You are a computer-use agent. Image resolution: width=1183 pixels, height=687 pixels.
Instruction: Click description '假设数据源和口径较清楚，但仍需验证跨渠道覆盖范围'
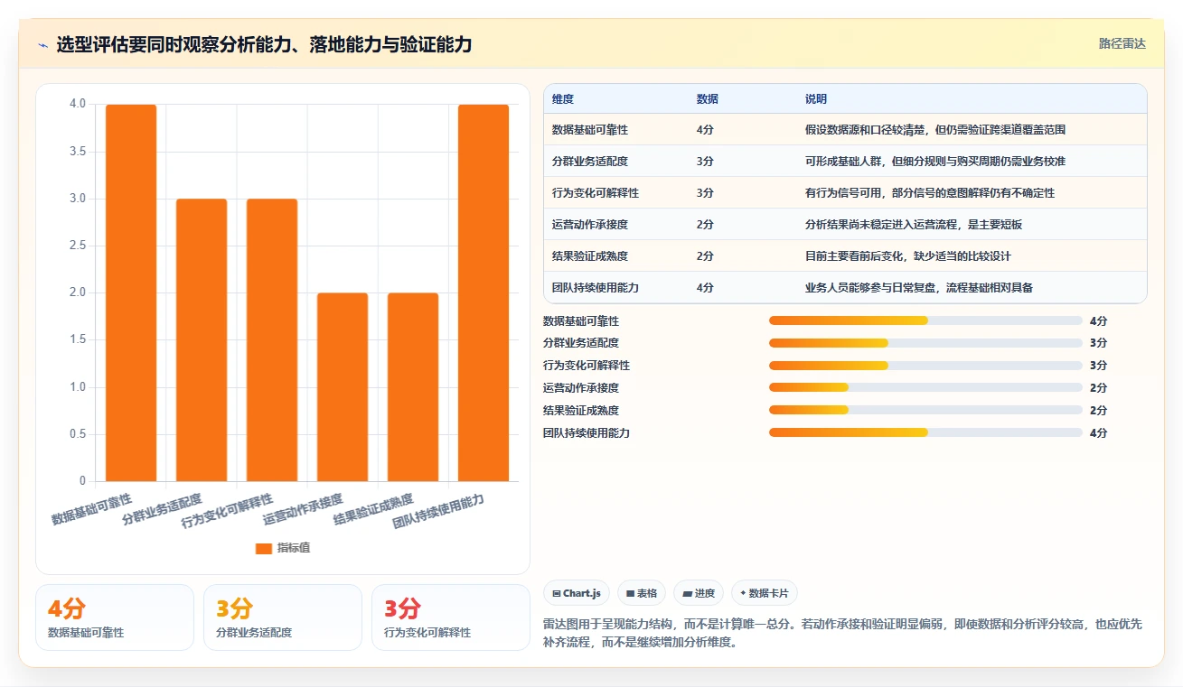[x=935, y=130]
